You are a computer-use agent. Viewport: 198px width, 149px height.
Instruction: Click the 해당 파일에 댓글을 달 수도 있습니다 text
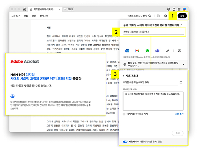click(x=31, y=86)
